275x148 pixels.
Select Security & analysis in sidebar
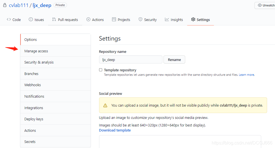point(39,62)
